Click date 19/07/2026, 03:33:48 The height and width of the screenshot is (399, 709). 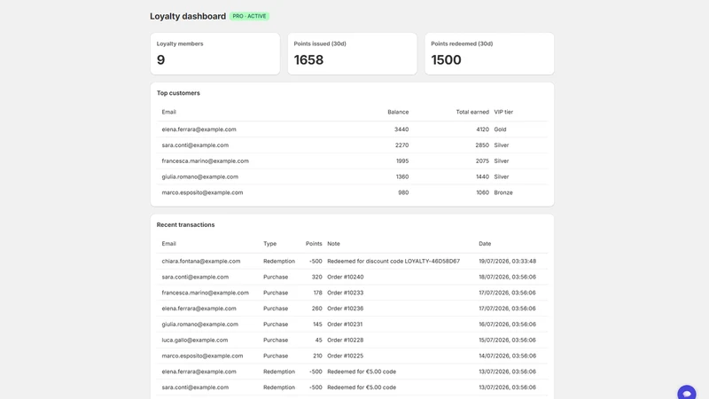coord(507,262)
